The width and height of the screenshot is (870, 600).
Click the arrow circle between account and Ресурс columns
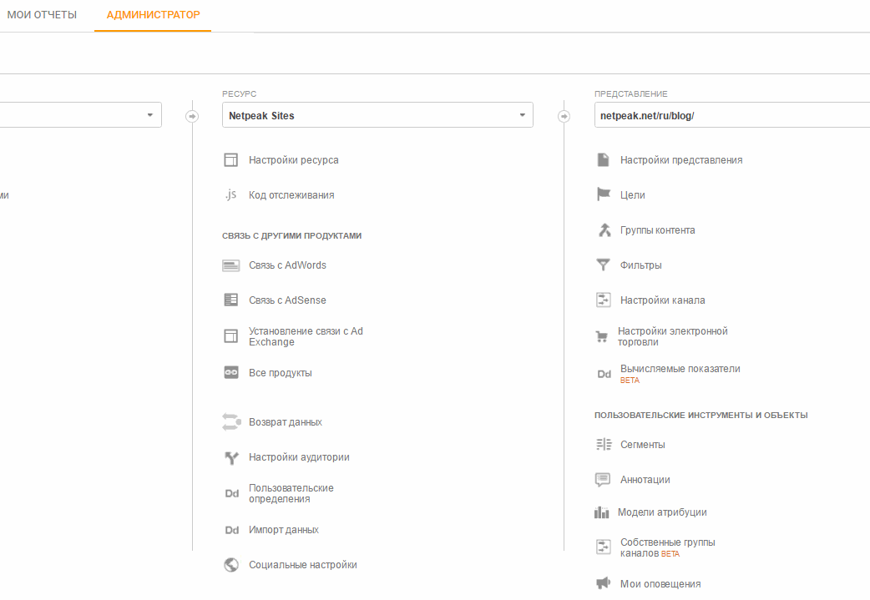click(192, 117)
